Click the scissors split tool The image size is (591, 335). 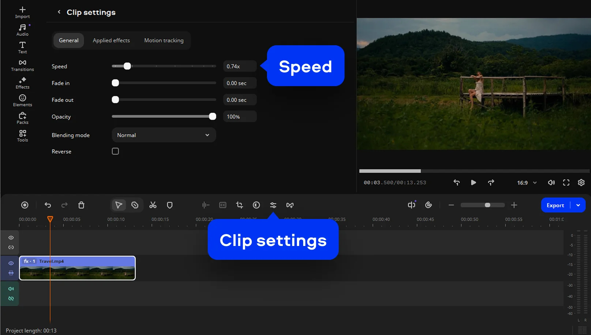coord(153,205)
